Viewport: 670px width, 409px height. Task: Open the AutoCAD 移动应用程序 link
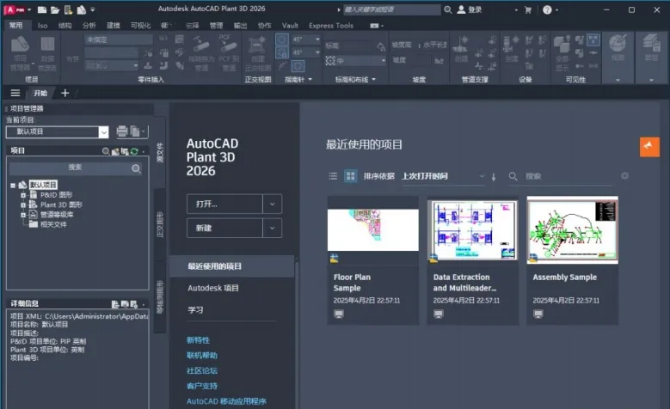(226, 401)
